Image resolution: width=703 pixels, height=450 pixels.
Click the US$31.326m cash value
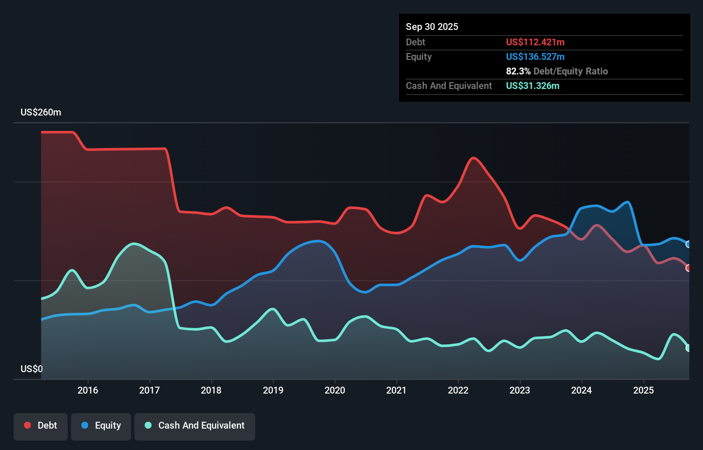[533, 86]
